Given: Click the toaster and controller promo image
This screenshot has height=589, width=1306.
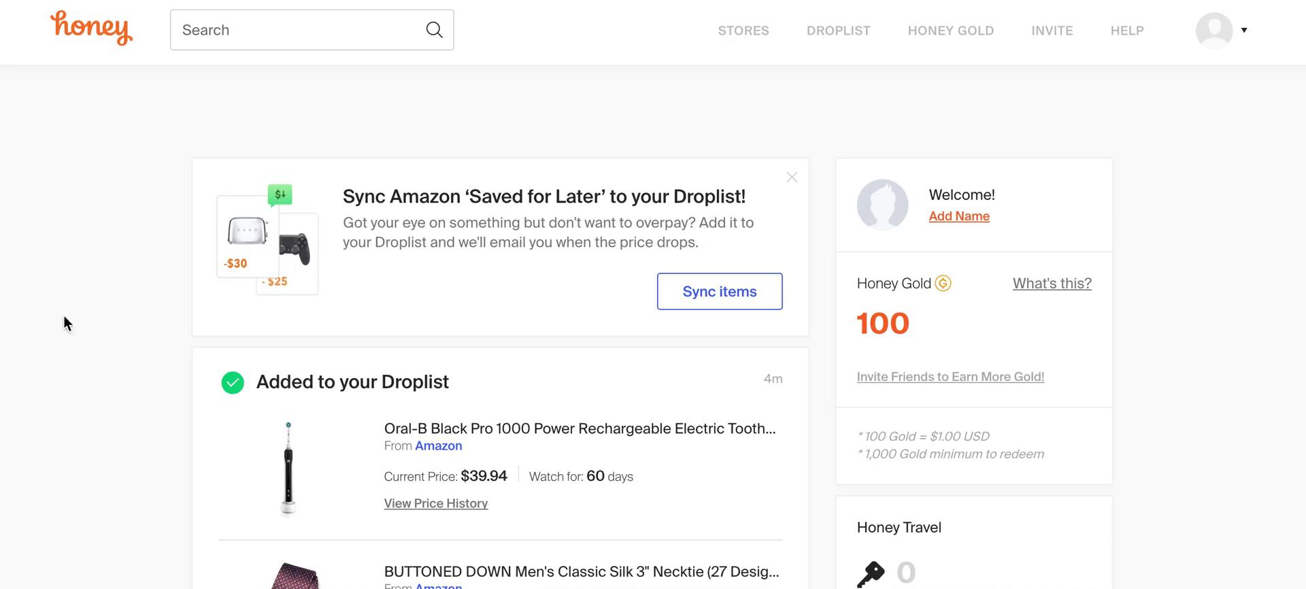Looking at the screenshot, I should tap(267, 239).
